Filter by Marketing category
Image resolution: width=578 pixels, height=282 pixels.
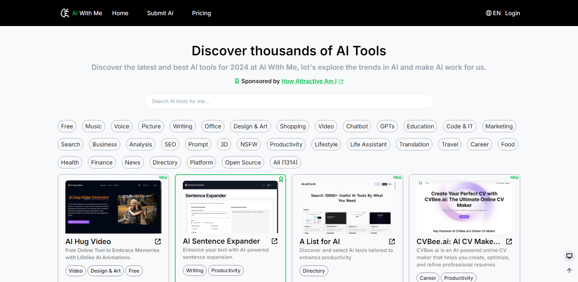click(499, 126)
